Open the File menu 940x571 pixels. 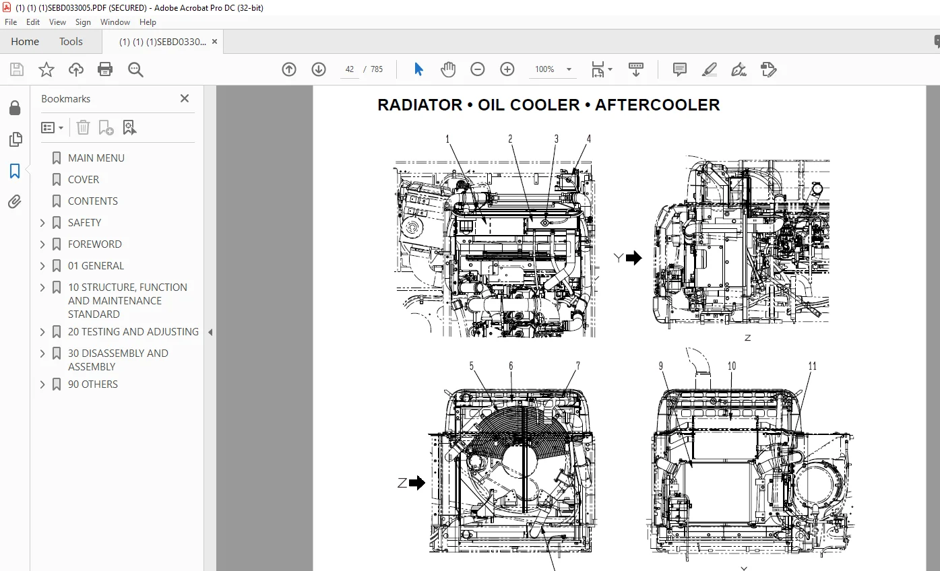tap(11, 22)
